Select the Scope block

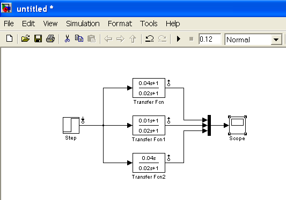pos(237,125)
